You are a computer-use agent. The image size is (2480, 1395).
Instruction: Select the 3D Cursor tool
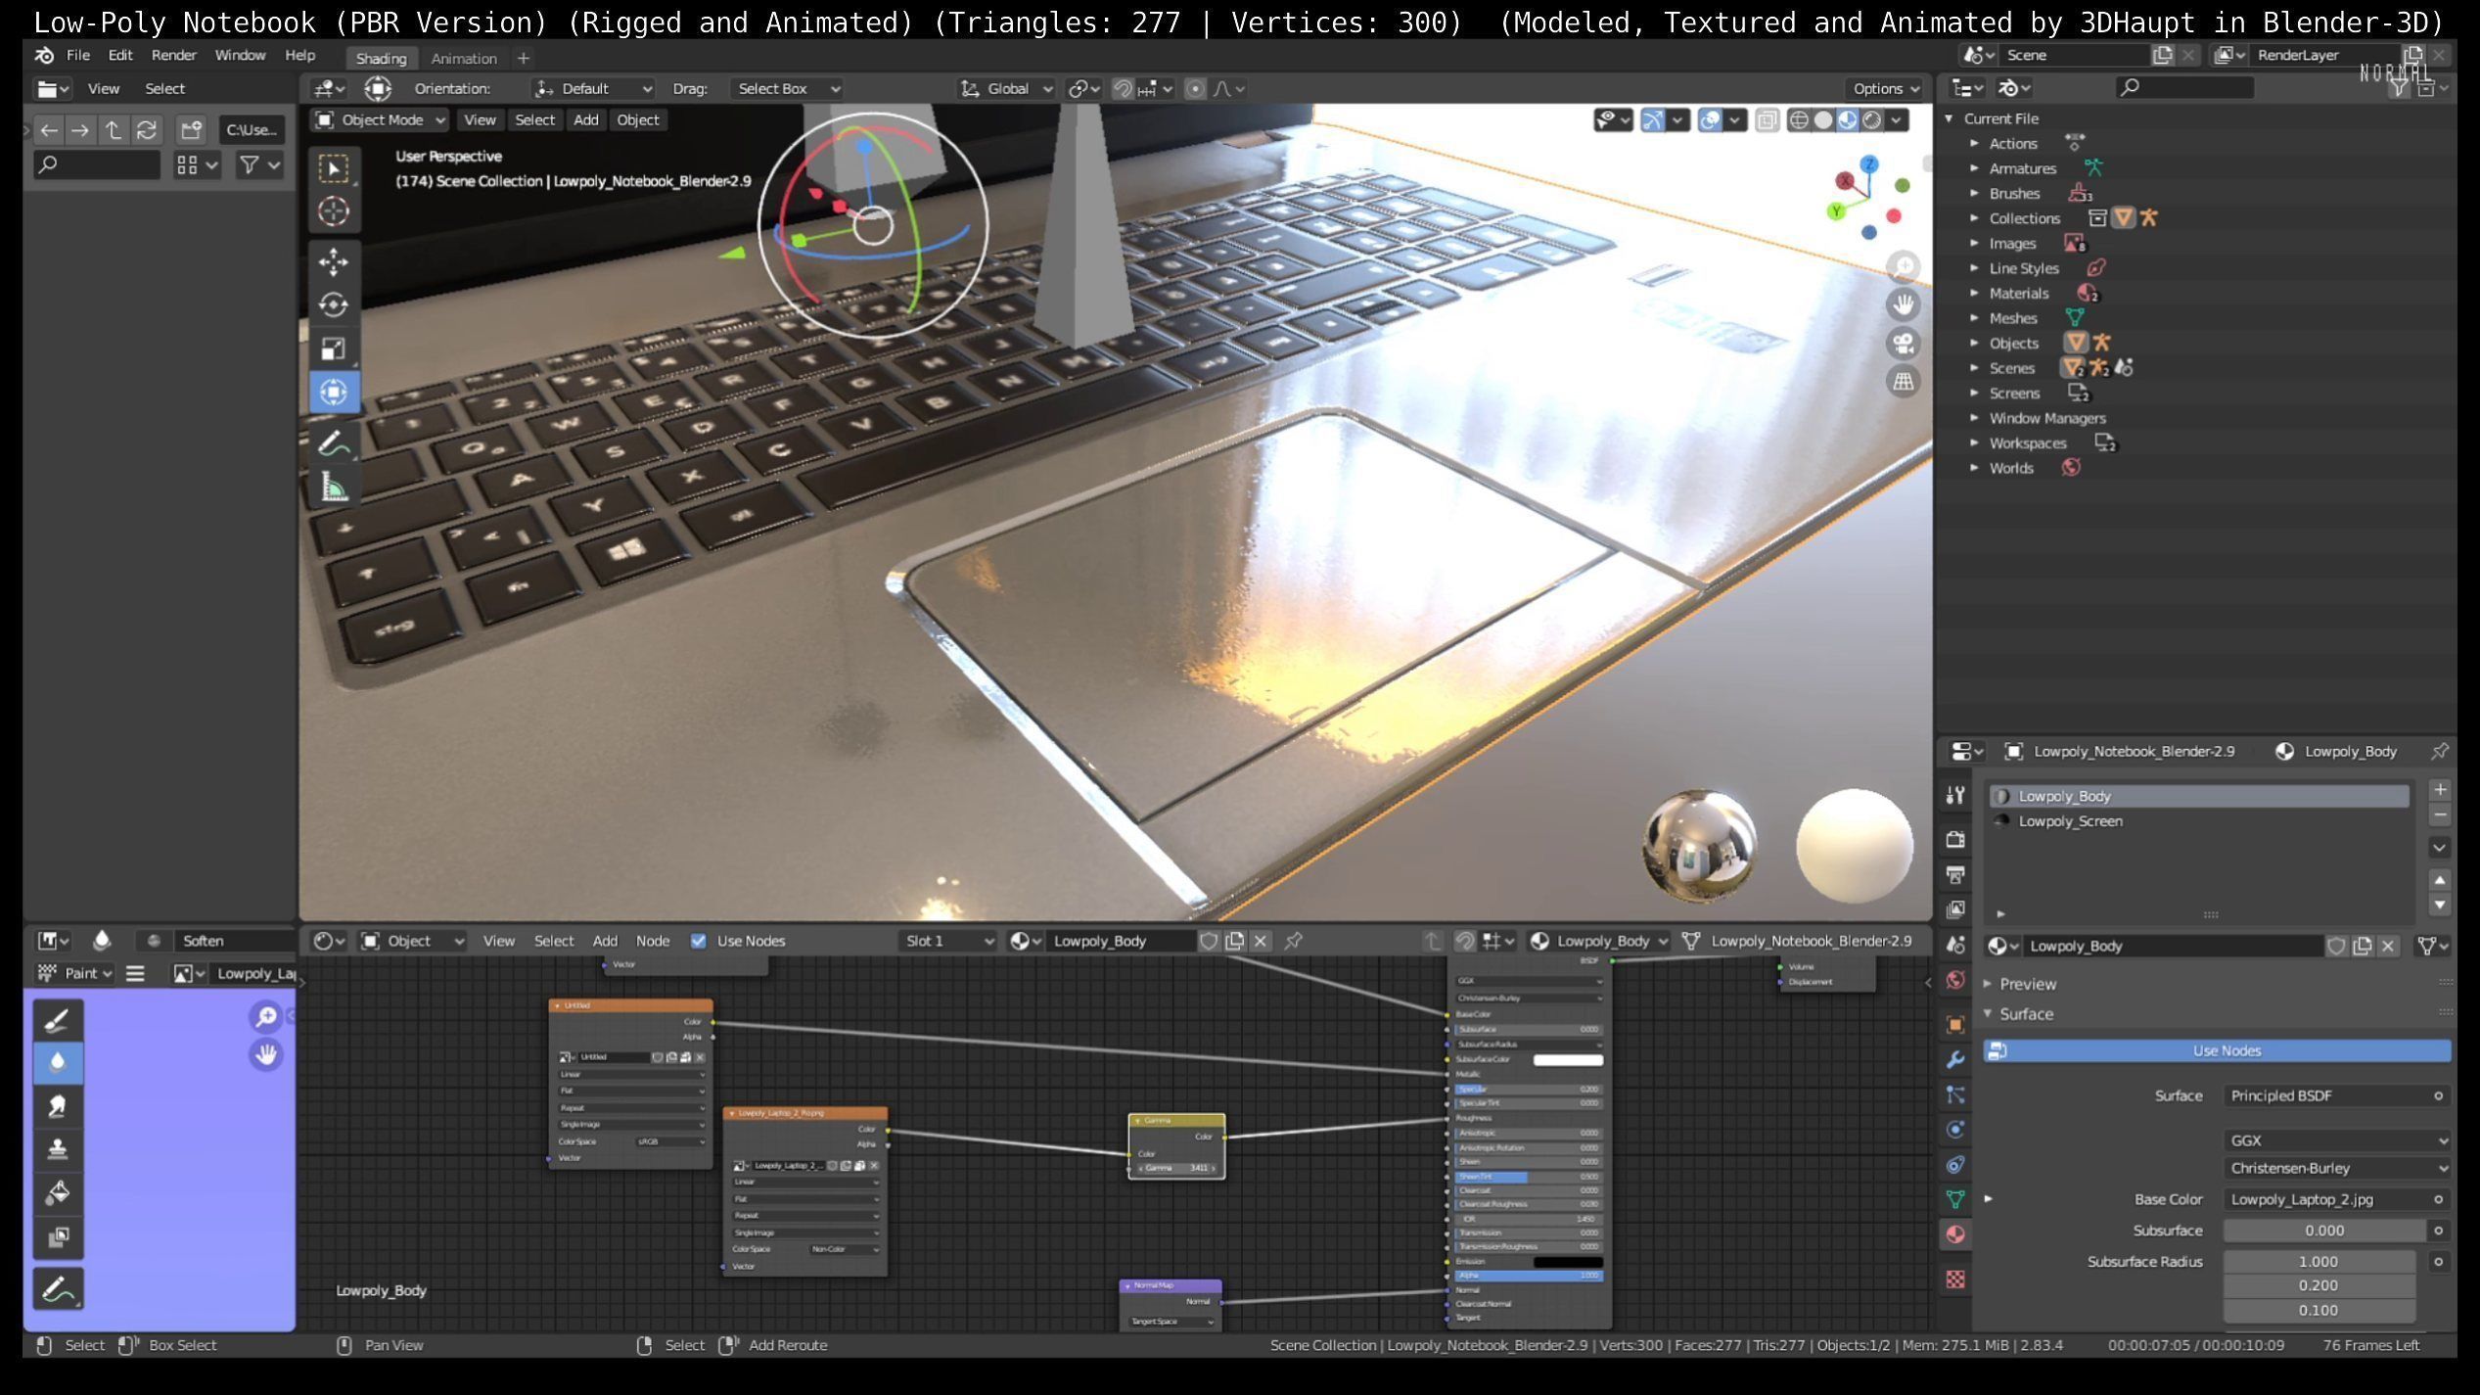coord(333,211)
